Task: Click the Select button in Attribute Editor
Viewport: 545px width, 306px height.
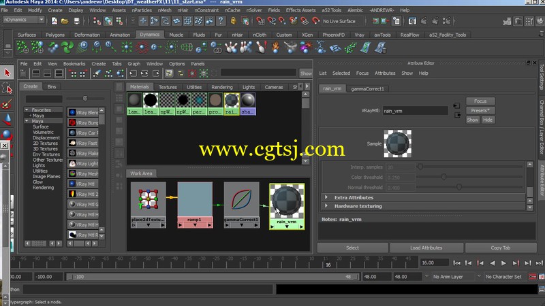Action: click(352, 248)
